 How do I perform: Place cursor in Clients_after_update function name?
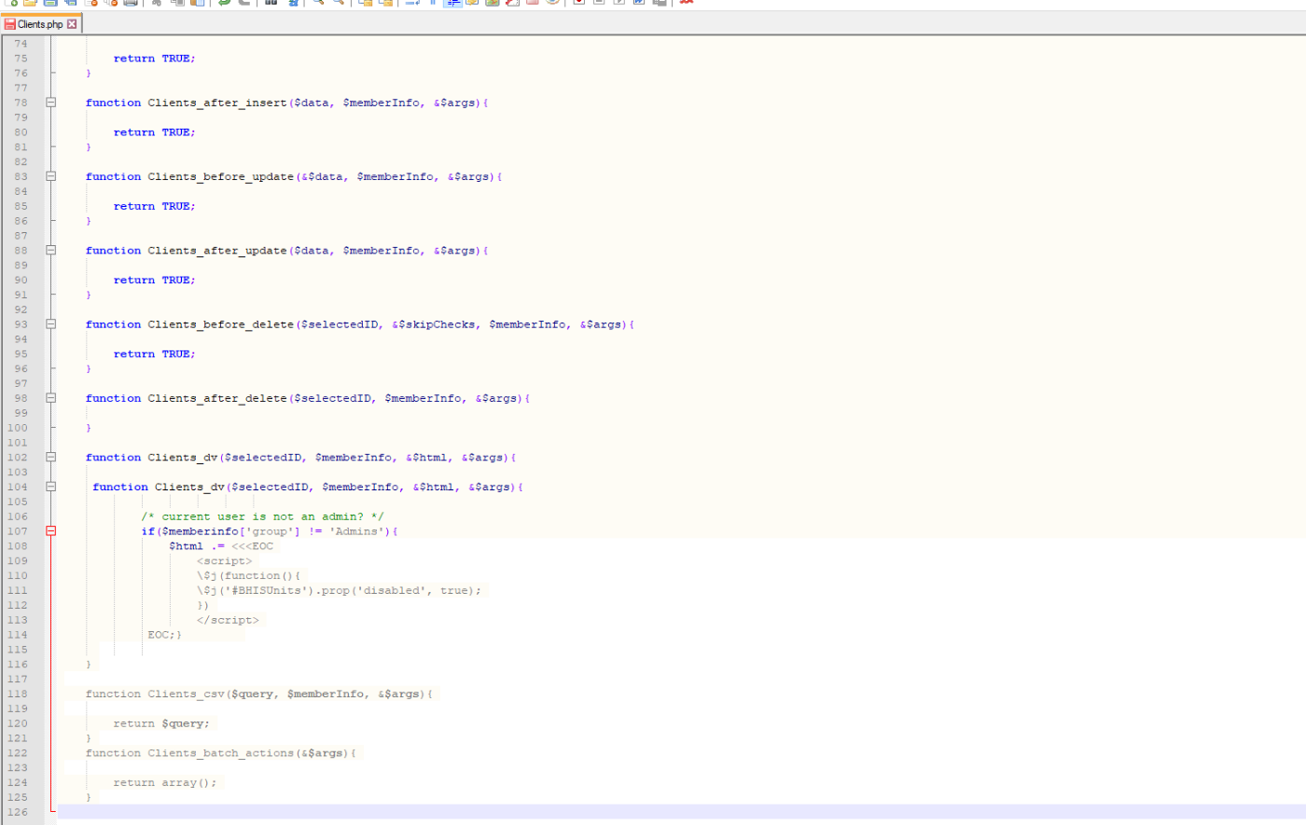click(x=217, y=251)
